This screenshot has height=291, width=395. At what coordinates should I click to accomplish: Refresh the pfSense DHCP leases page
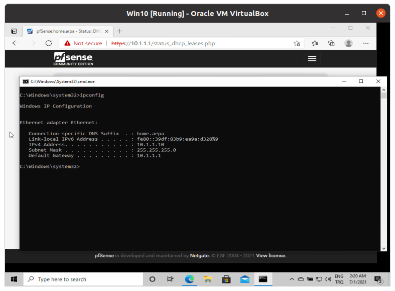click(x=49, y=43)
